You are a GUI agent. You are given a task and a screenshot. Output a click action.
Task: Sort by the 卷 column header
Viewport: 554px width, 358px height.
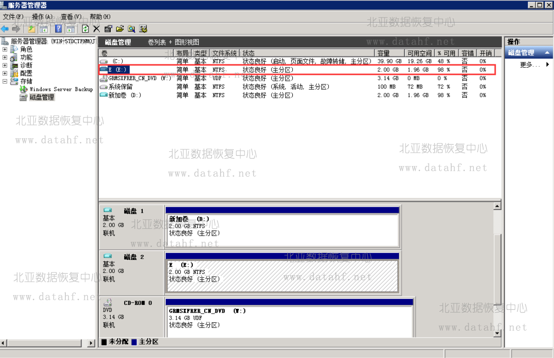click(136, 53)
